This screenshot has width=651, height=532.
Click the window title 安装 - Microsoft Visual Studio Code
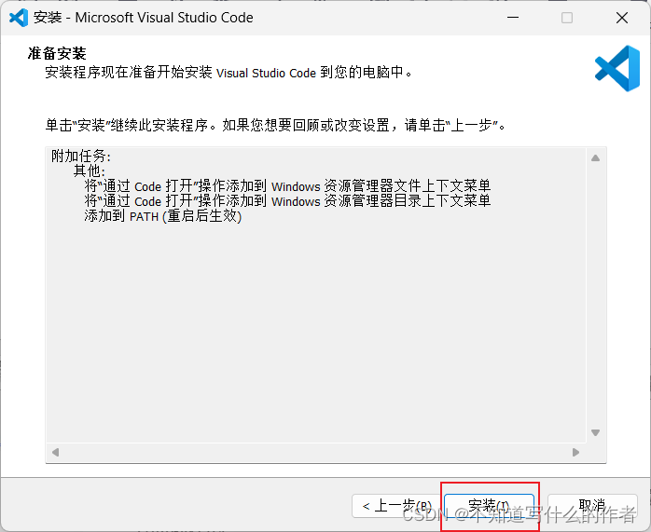(x=144, y=18)
